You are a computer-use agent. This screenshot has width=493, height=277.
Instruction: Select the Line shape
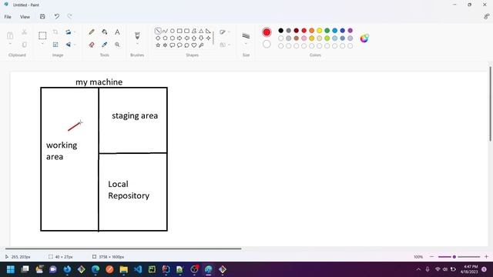pos(158,31)
